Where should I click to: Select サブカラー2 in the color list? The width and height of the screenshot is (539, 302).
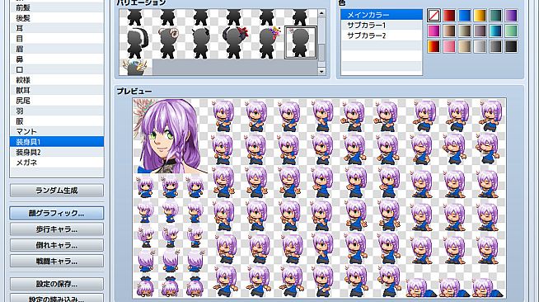382,35
